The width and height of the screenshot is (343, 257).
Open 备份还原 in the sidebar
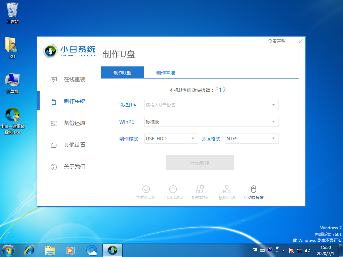click(x=74, y=123)
